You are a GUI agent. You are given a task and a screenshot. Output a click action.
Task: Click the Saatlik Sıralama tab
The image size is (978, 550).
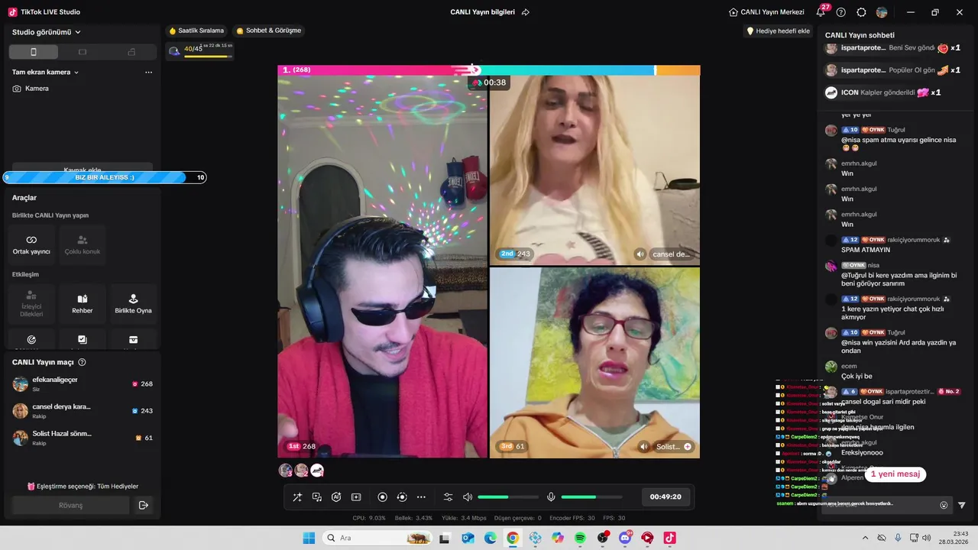point(196,31)
